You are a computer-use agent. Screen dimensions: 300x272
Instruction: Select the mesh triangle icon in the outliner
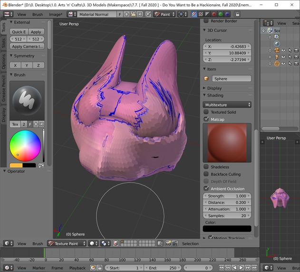pos(277,64)
